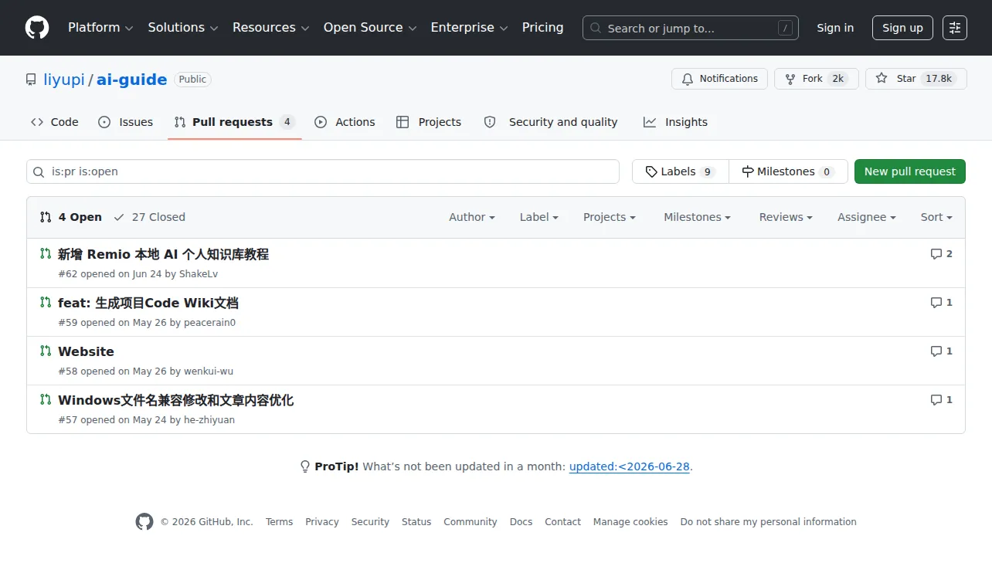Click author peacerain0 on PR #59
The height and width of the screenshot is (563, 992).
click(x=209, y=323)
